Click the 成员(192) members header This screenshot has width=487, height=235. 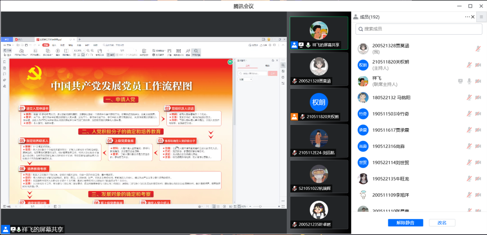pyautogui.click(x=369, y=17)
